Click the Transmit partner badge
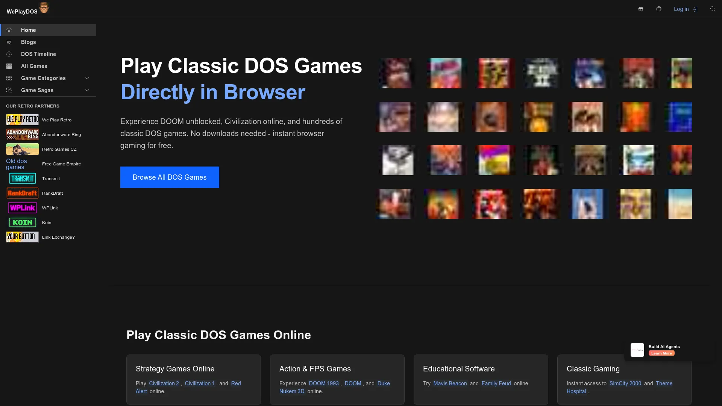This screenshot has height=406, width=722. point(23,178)
